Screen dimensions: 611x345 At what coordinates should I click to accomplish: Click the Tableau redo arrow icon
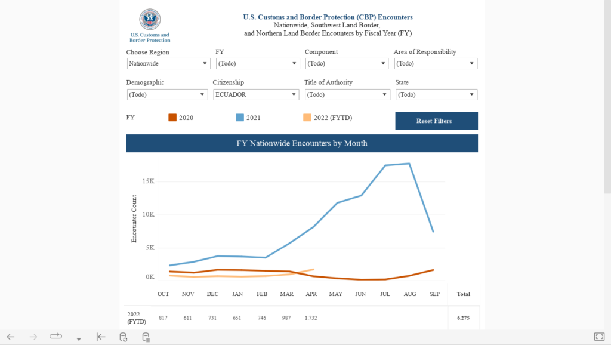tap(33, 337)
